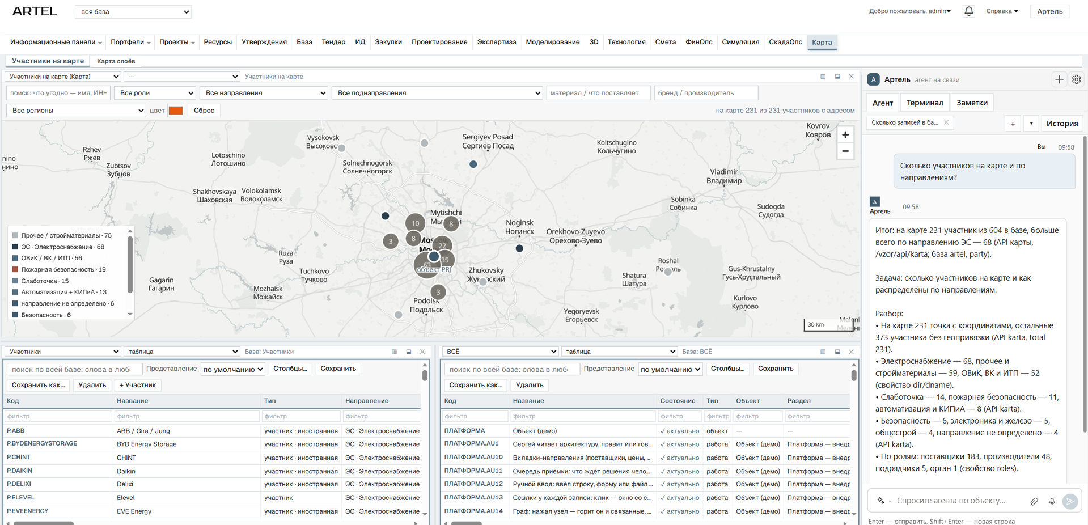Viewport: 1088px width, 525px height.
Task: Add a new chat with small plus by История
Action: click(1013, 124)
